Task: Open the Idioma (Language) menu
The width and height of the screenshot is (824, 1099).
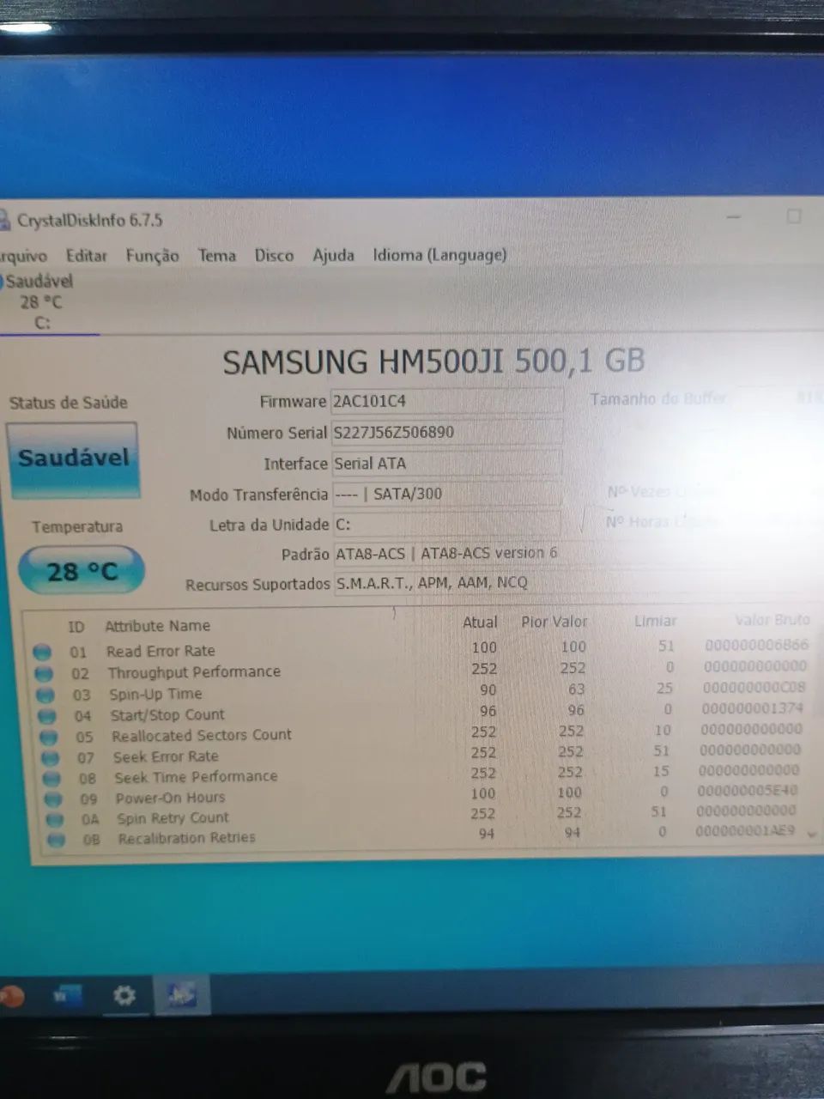Action: click(x=439, y=255)
